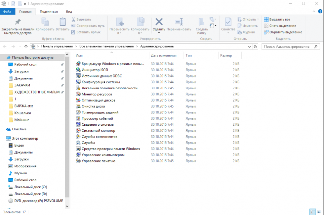Click the Копировать clipboard icon

pyautogui.click(x=45, y=22)
